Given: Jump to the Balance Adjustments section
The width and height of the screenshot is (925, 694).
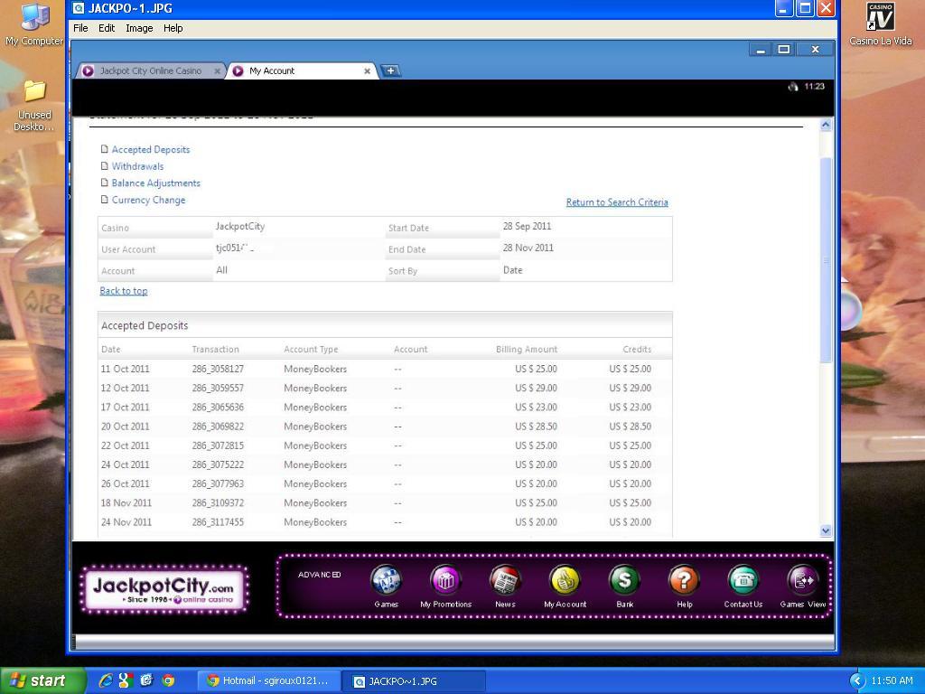Looking at the screenshot, I should [155, 183].
